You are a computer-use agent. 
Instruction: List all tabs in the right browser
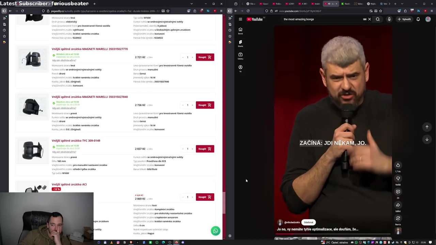[x=402, y=4]
